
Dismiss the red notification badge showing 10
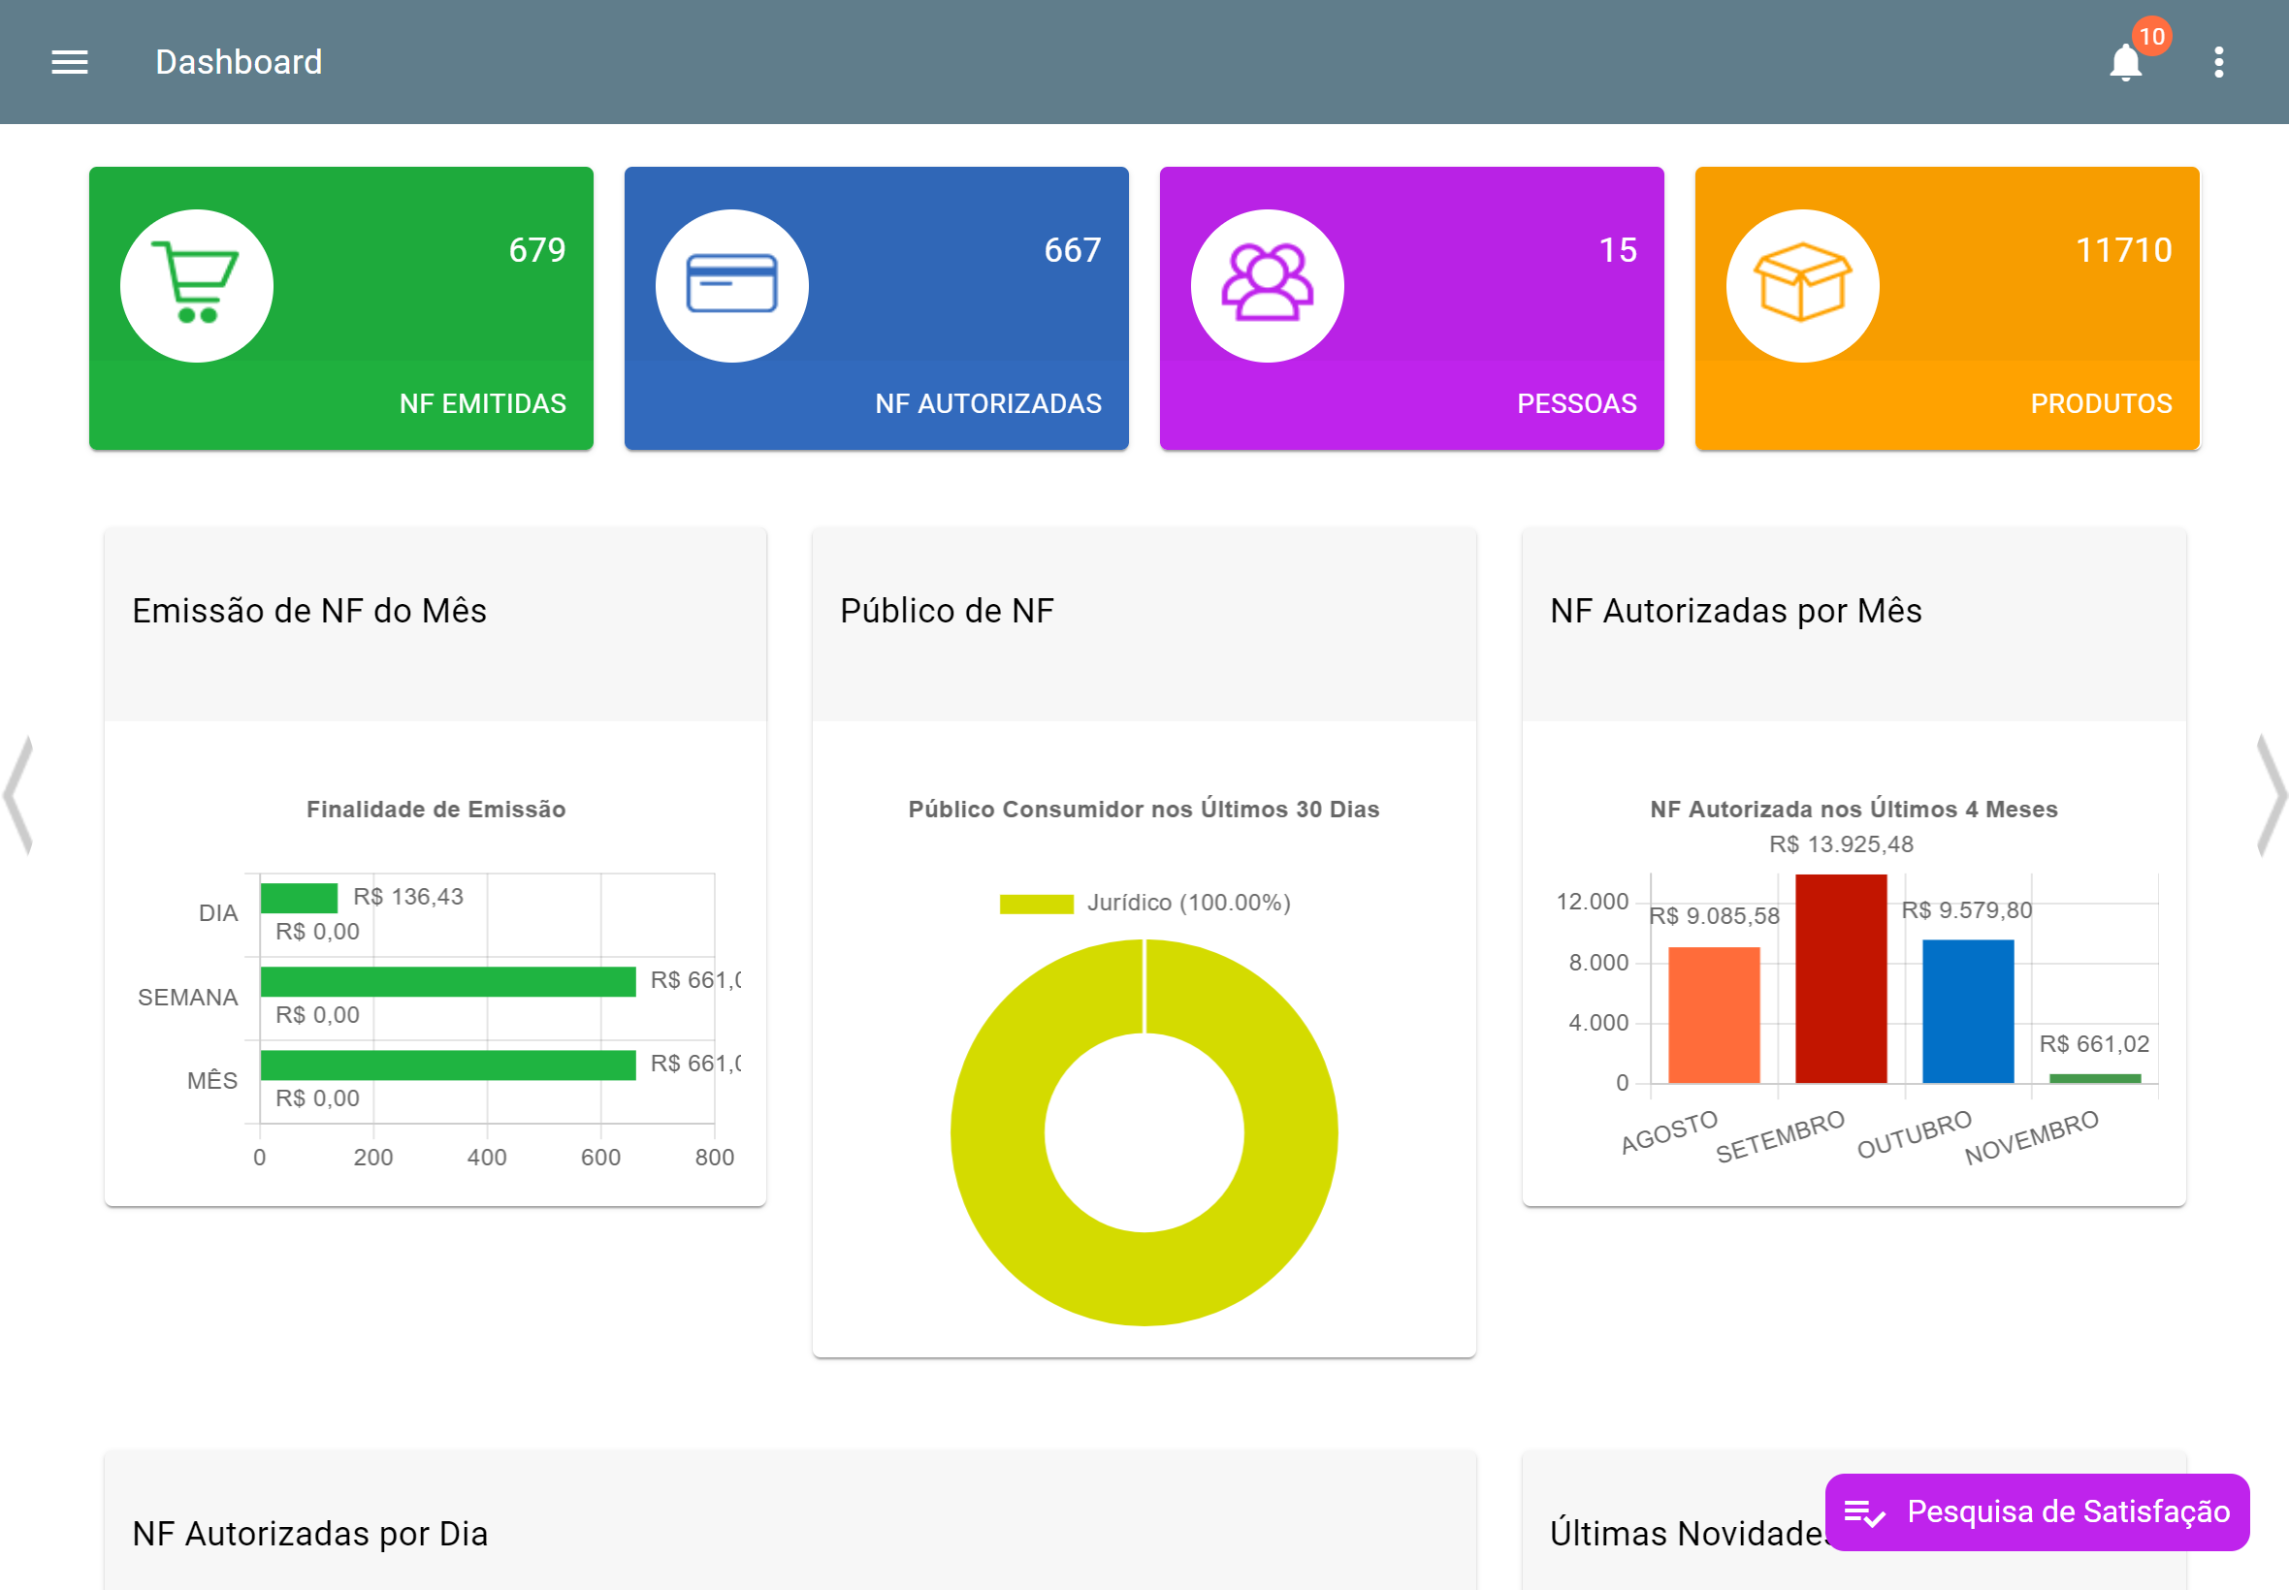(x=2150, y=38)
